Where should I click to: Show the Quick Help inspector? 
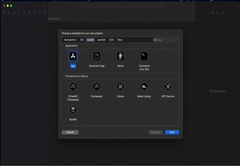(223, 13)
